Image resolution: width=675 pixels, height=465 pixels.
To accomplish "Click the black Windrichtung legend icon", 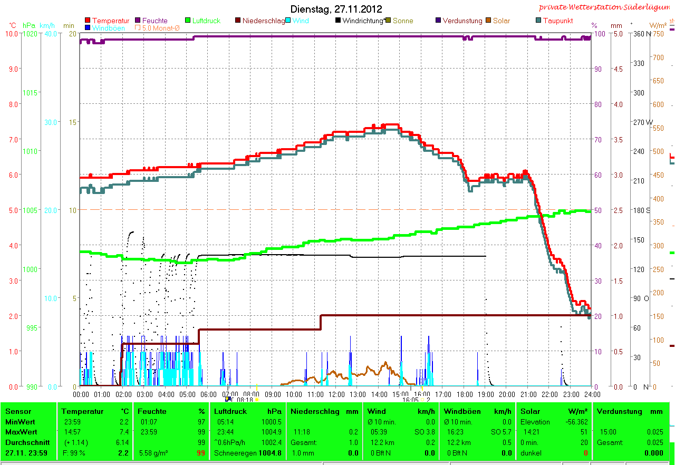I will tap(338, 21).
